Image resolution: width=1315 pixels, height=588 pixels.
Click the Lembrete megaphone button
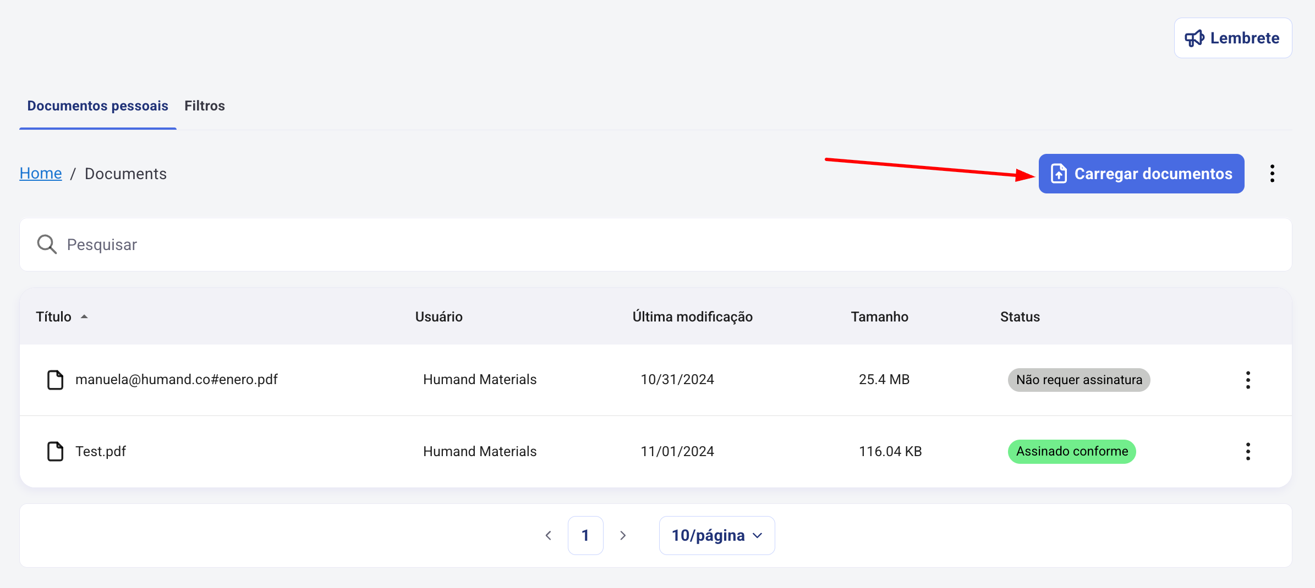(1232, 38)
